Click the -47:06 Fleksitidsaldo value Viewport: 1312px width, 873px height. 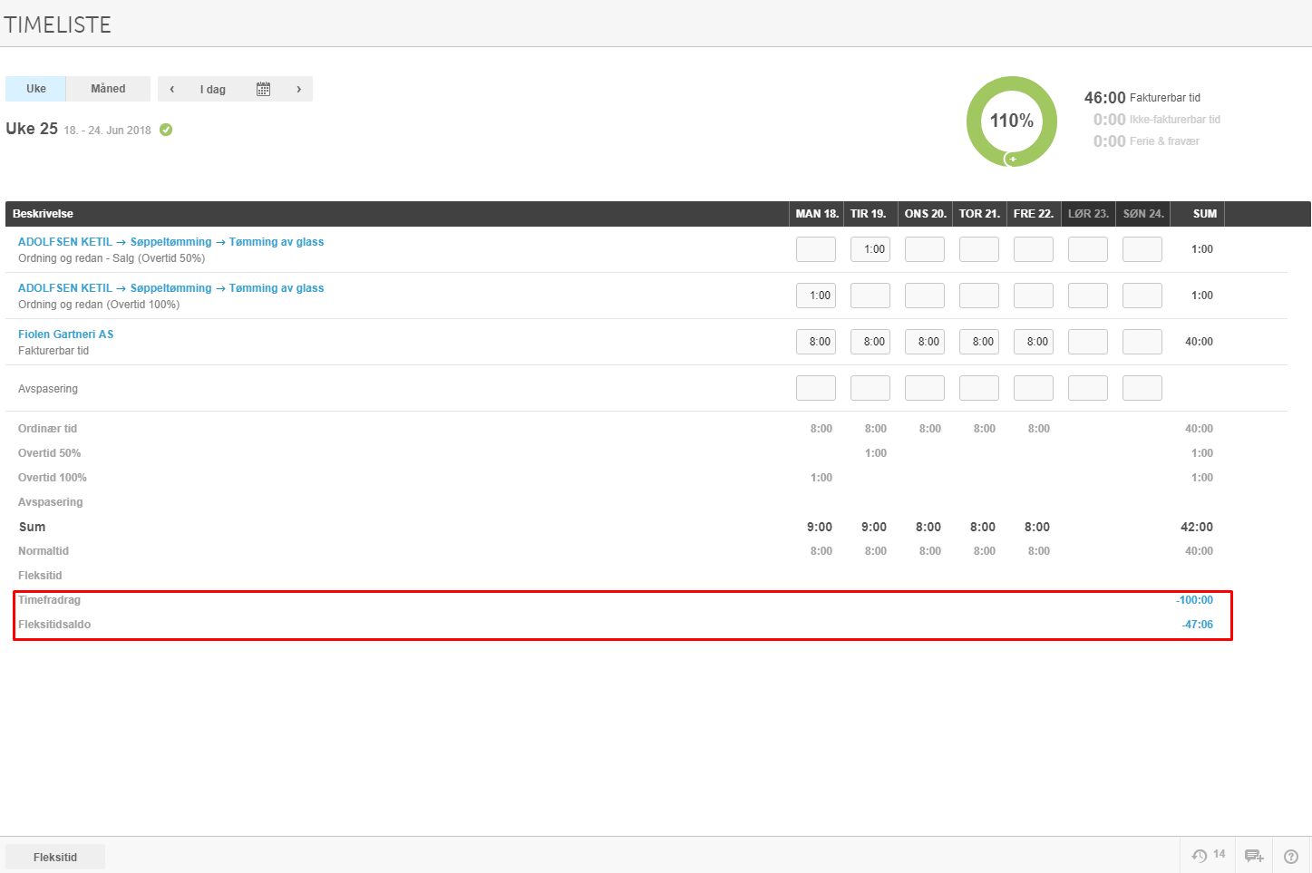1197,625
